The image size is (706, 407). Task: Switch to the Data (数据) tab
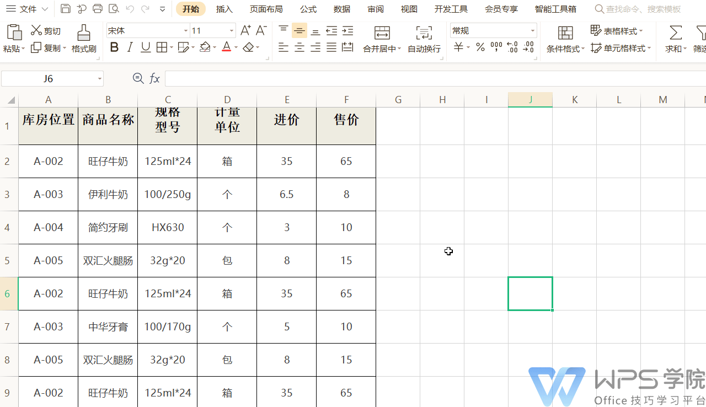[x=342, y=9]
